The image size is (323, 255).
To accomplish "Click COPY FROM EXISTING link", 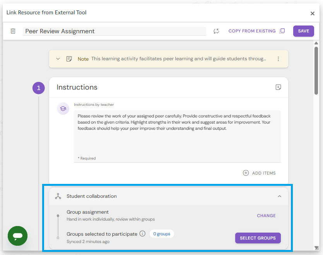I will click(x=252, y=31).
